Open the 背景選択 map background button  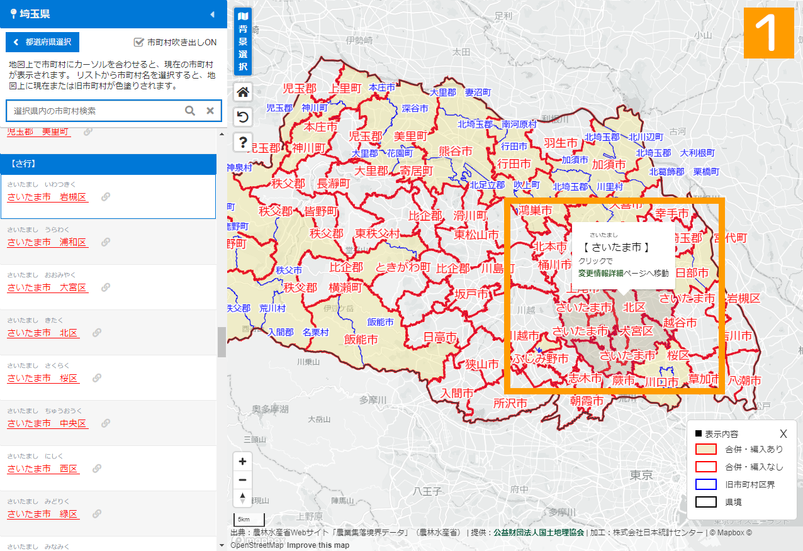pyautogui.click(x=243, y=42)
